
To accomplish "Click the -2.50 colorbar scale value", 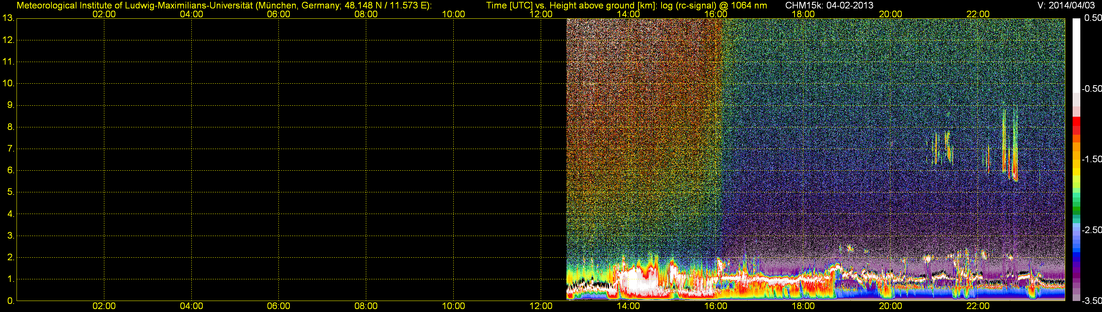I will tap(1091, 230).
